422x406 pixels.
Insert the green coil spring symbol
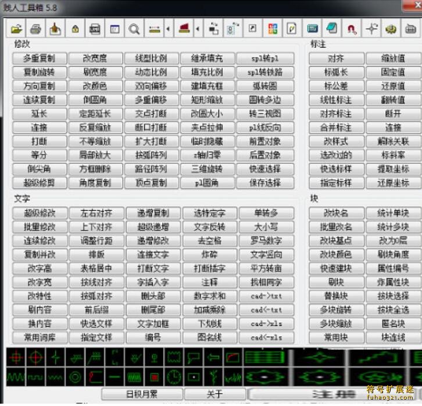click(134, 377)
